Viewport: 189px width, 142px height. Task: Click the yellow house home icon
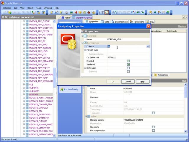tap(151, 12)
